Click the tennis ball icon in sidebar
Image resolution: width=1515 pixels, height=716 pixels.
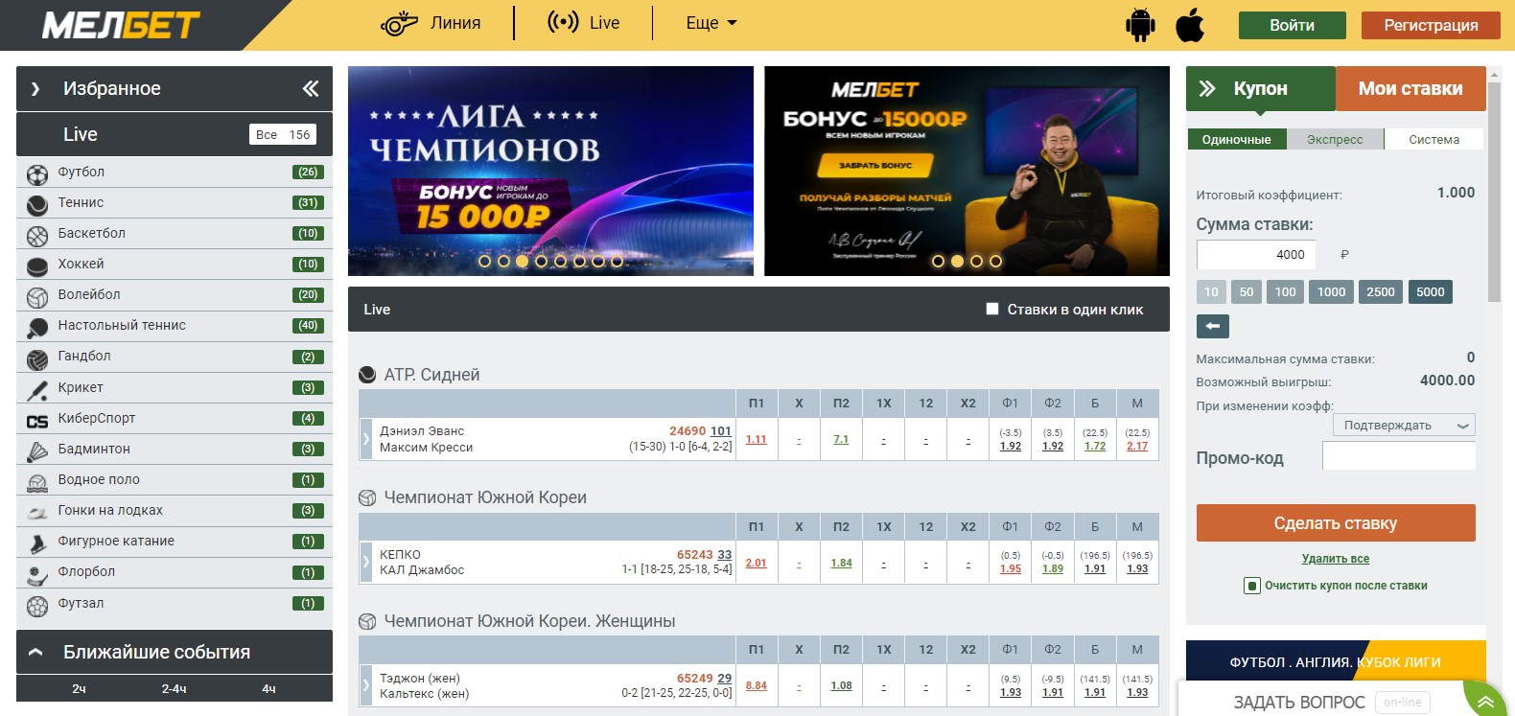pyautogui.click(x=37, y=204)
